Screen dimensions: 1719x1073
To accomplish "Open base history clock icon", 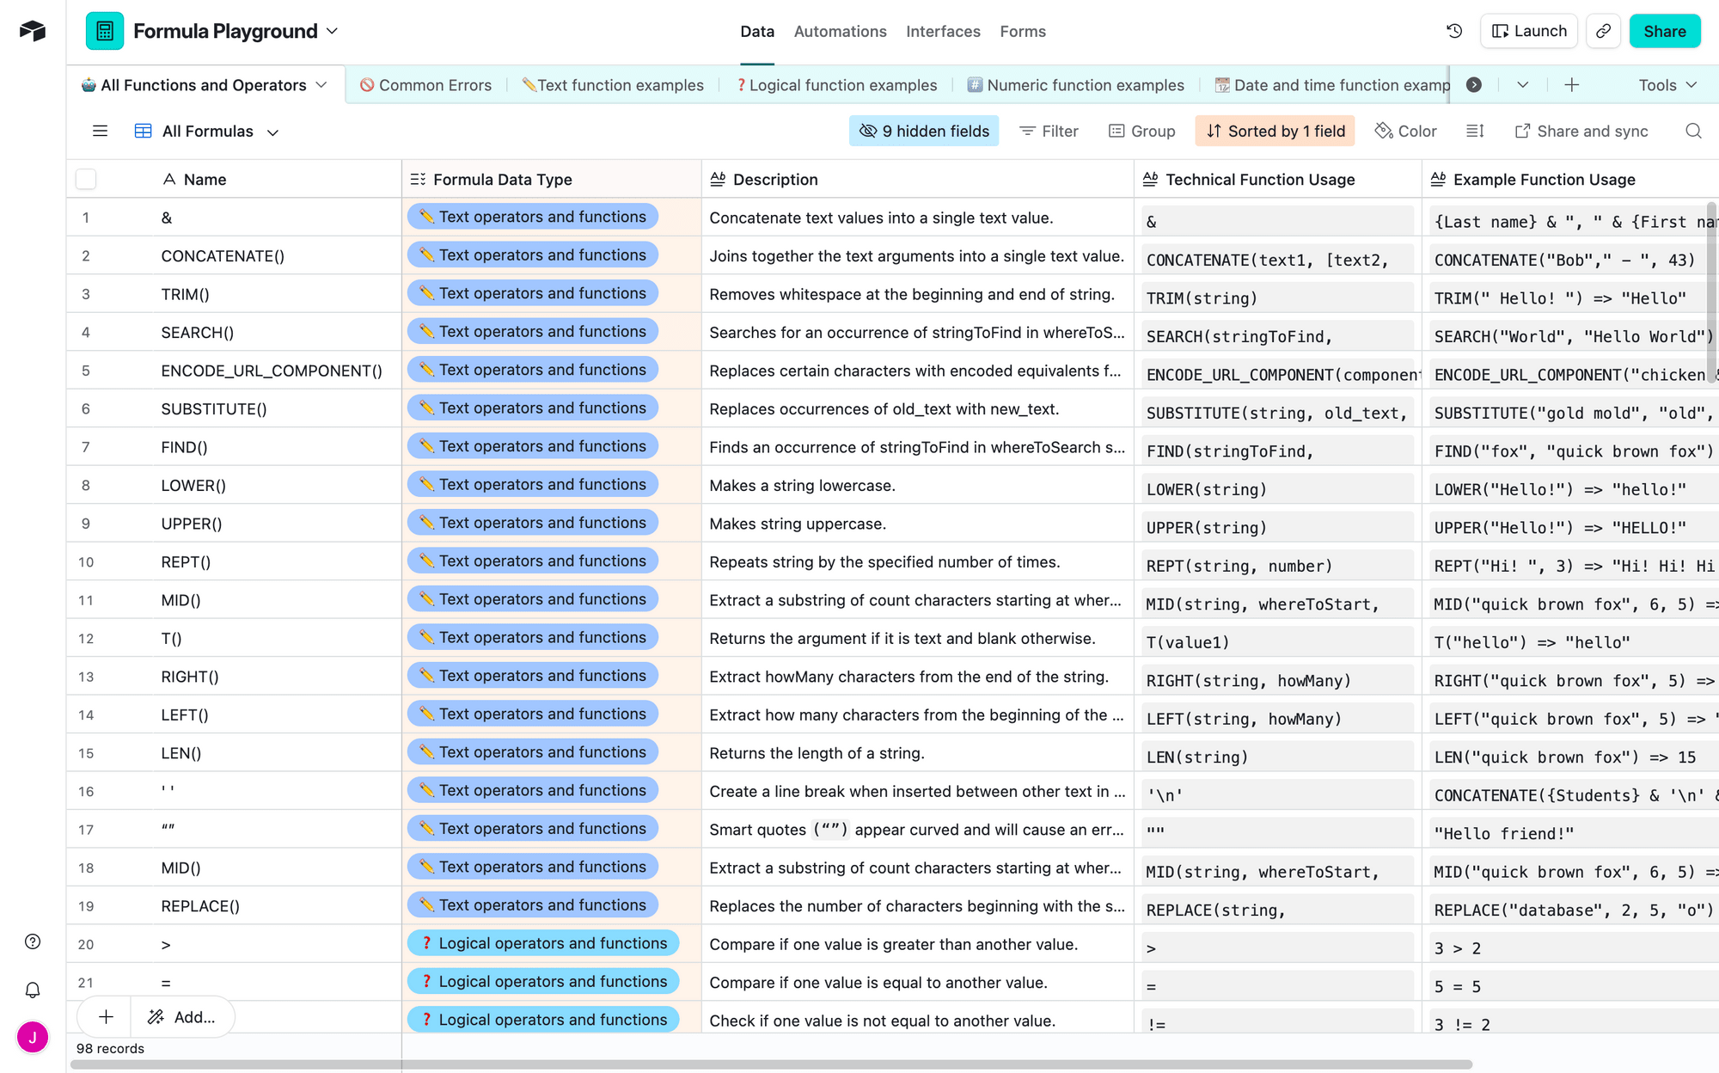I will click(1454, 31).
